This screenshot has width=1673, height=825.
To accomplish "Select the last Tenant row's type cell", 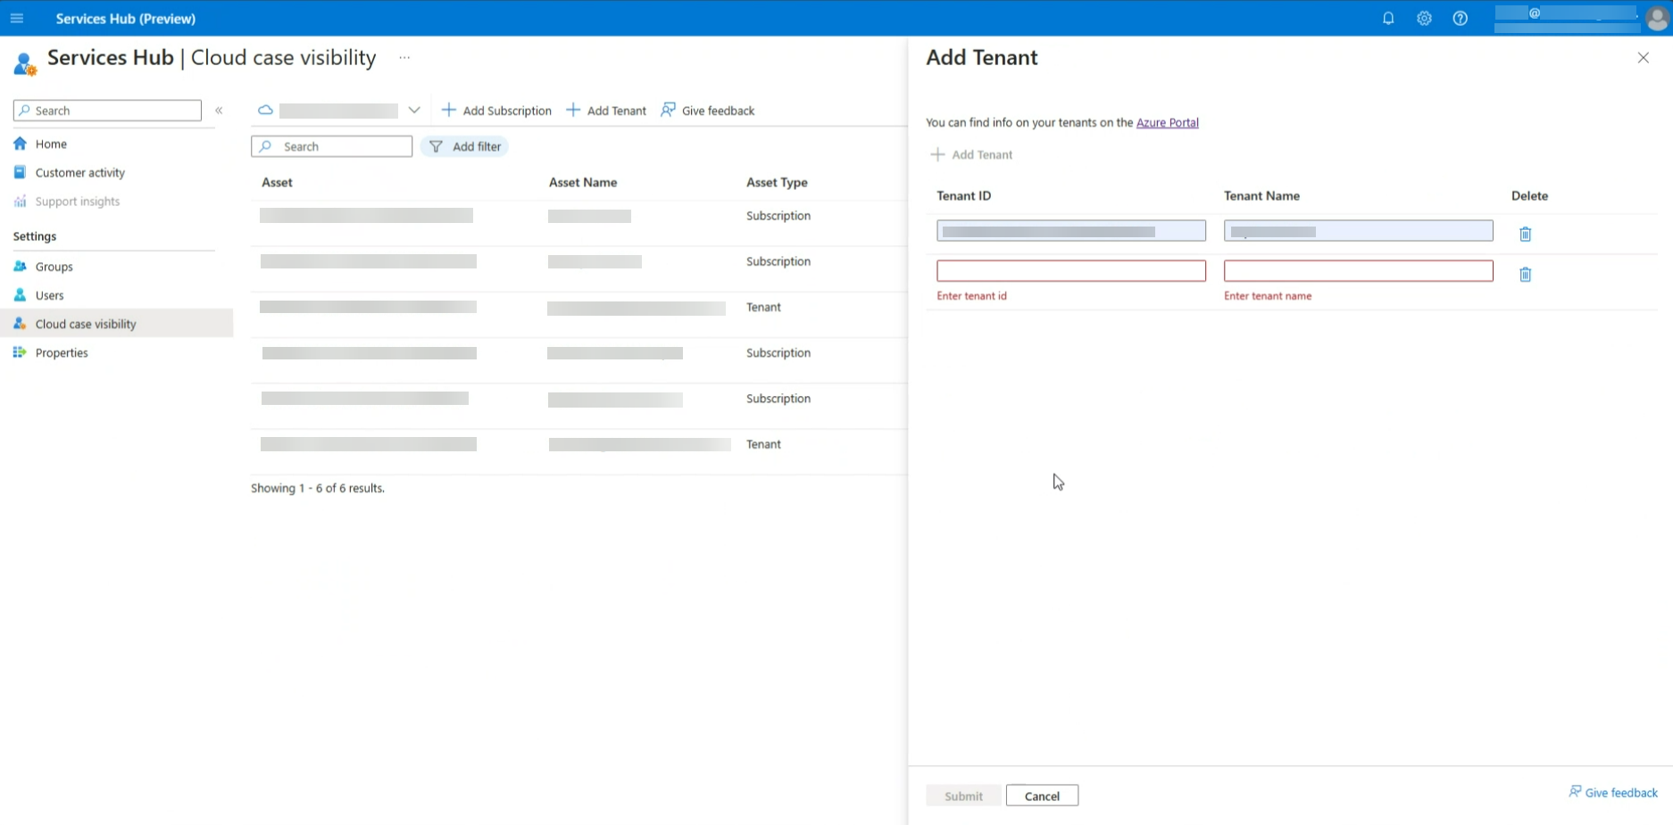I will pos(763,444).
